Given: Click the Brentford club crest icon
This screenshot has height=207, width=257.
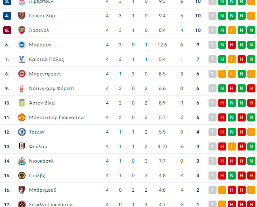Looking at the screenshot, I should [22, 74].
